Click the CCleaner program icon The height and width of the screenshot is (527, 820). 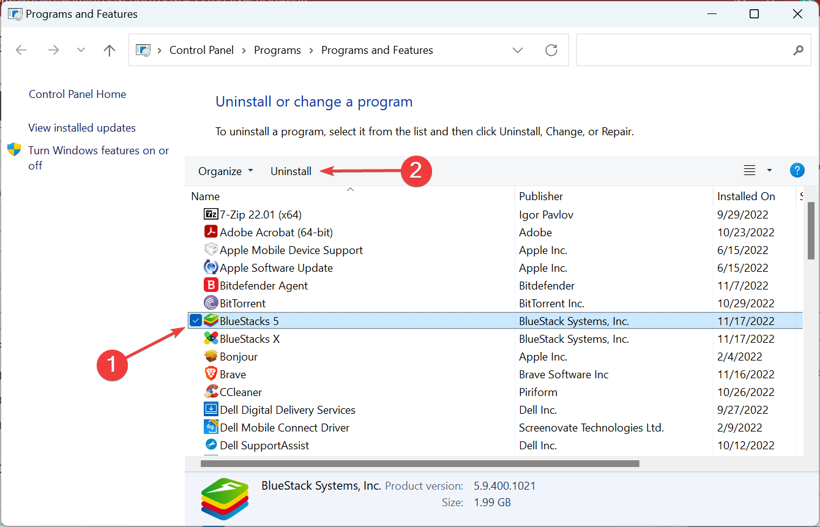211,392
